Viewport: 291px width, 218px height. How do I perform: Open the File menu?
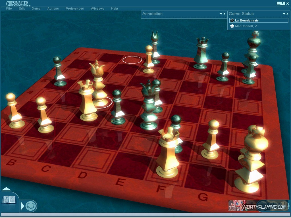click(9, 9)
